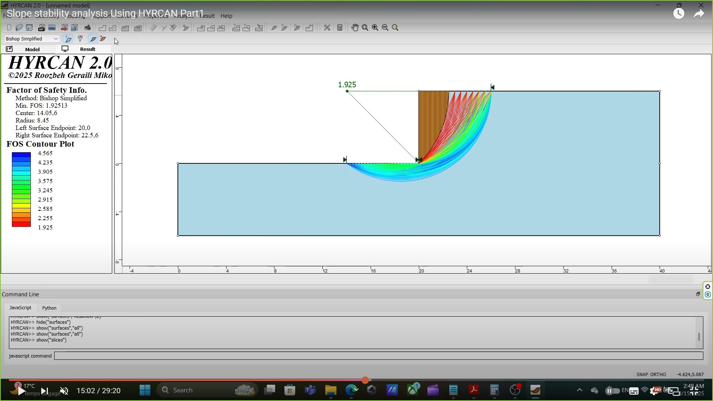Click the red show all surfaces icon
Image resolution: width=713 pixels, height=401 pixels.
coord(103,39)
